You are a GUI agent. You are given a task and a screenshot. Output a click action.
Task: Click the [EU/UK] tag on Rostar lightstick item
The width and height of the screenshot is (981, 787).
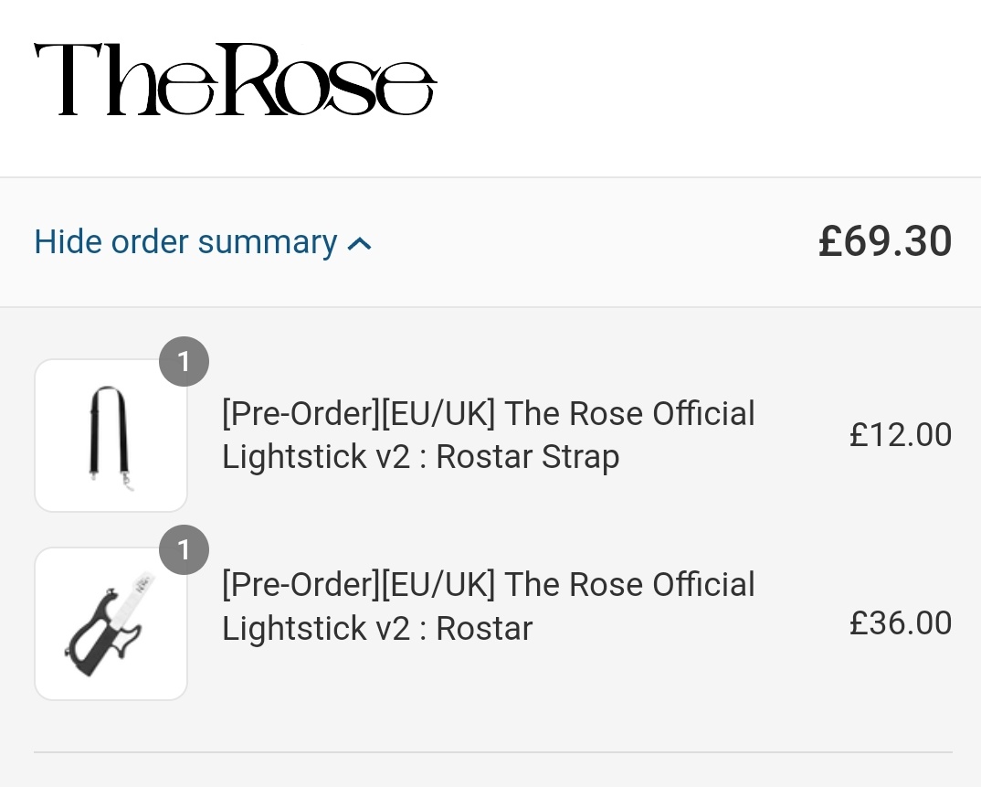[438, 585]
